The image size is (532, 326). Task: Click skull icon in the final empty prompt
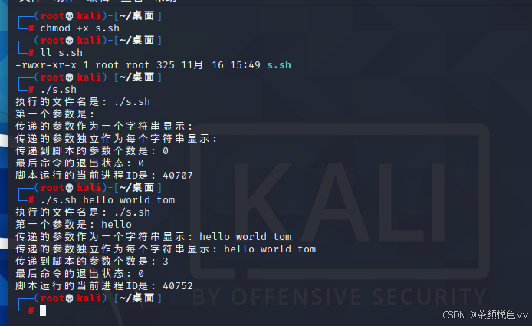[x=69, y=298]
